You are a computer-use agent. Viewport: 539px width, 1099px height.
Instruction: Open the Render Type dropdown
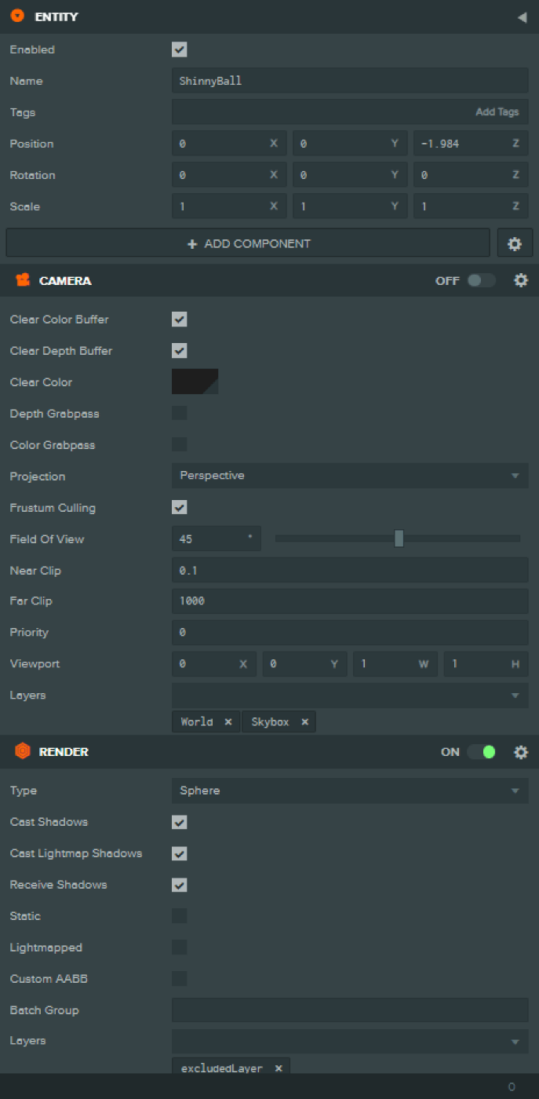[x=350, y=790]
